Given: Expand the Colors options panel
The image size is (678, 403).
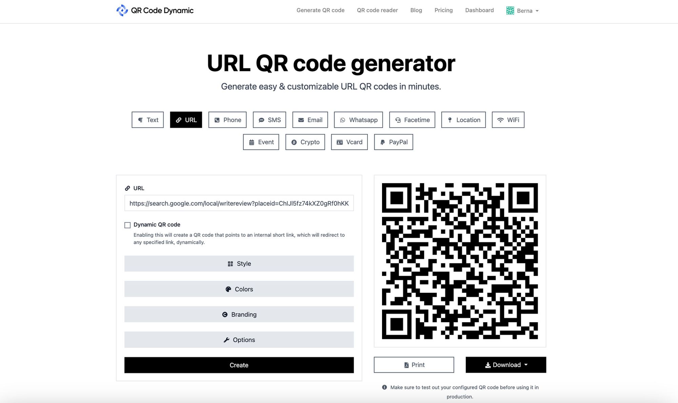Looking at the screenshot, I should point(239,289).
